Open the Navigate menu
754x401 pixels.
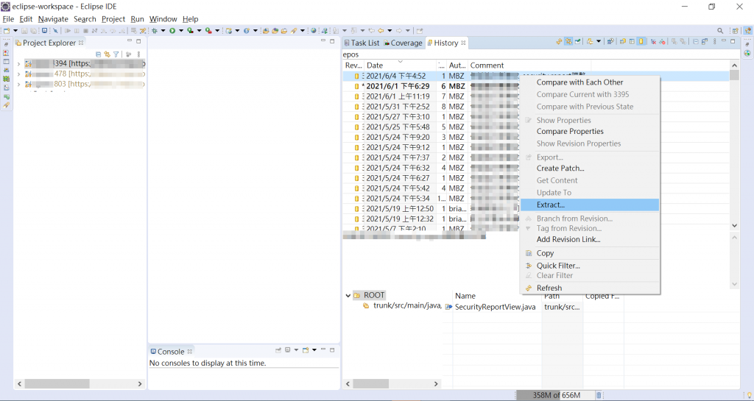pos(53,19)
